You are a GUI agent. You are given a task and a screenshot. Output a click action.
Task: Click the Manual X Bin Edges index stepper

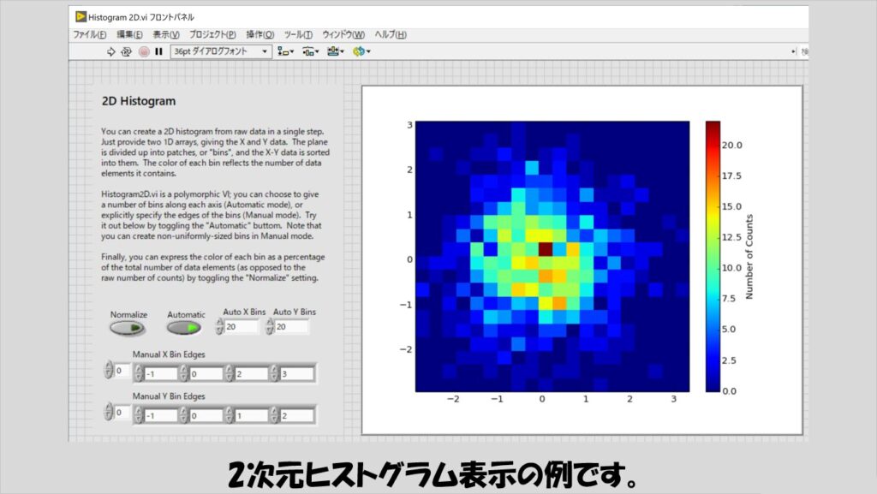pos(108,370)
